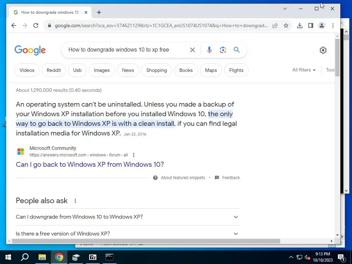Open options next to People also ask
Screen dimensions: 352x264
(75, 201)
